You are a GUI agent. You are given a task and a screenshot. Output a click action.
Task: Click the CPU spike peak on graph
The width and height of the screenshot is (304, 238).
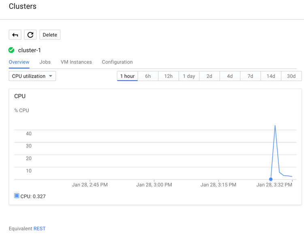click(x=275, y=126)
